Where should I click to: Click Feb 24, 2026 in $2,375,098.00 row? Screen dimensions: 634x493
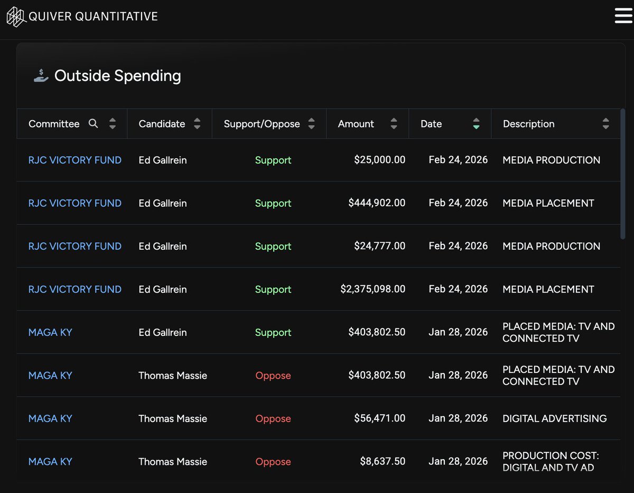tap(458, 289)
